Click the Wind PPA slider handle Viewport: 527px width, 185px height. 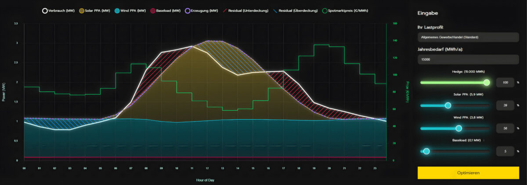coord(459,128)
